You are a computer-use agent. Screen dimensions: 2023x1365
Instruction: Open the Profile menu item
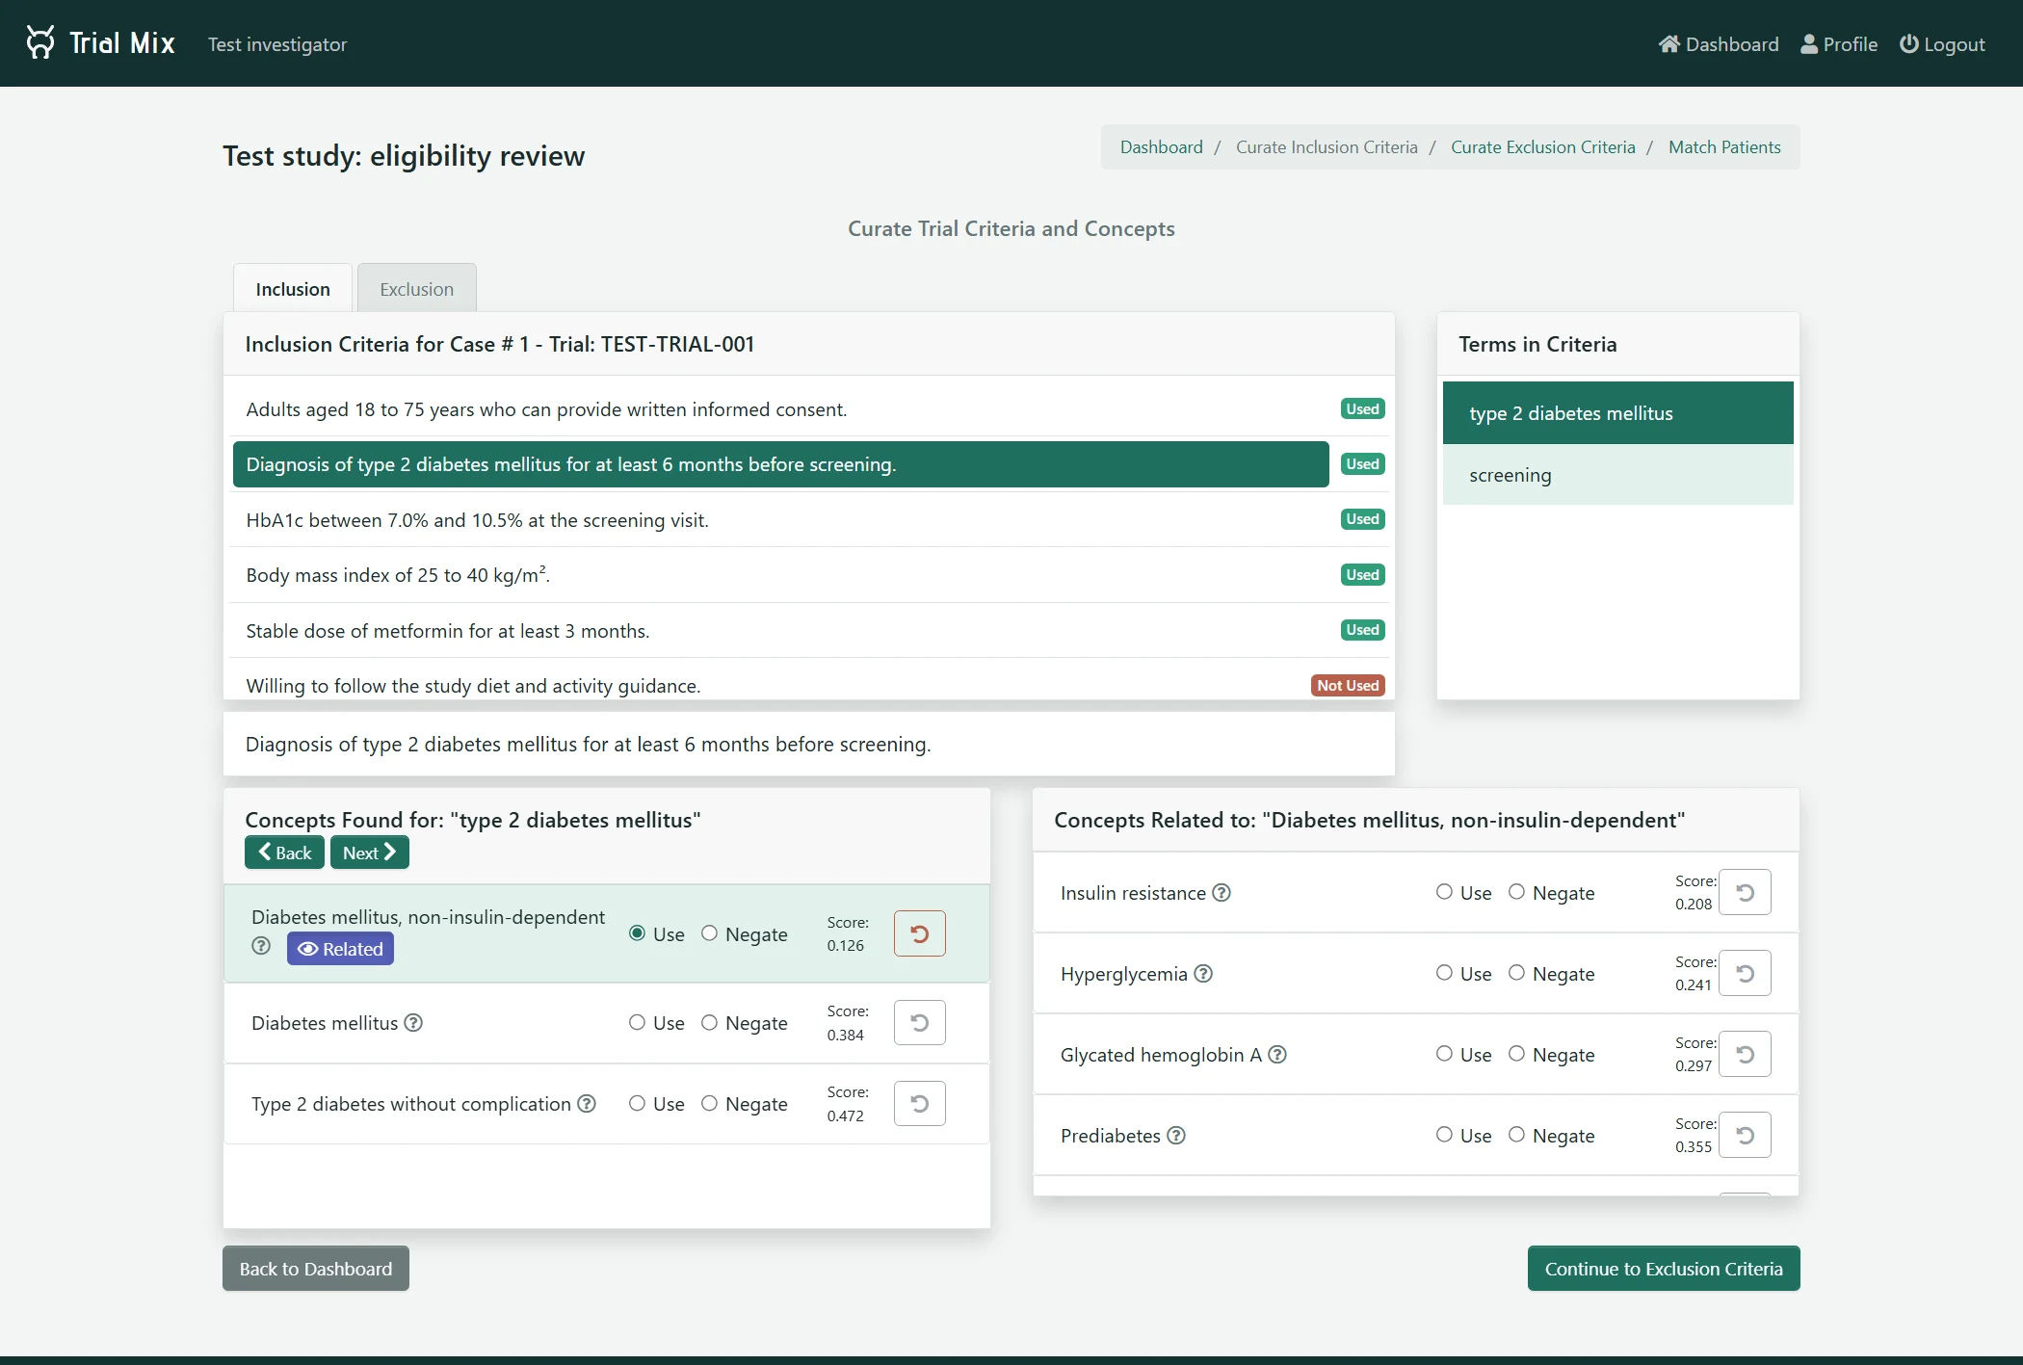pyautogui.click(x=1839, y=44)
